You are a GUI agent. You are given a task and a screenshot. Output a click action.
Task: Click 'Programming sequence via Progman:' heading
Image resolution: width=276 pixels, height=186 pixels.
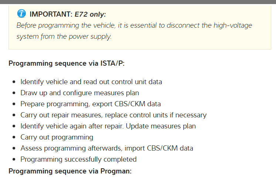pos(70,171)
